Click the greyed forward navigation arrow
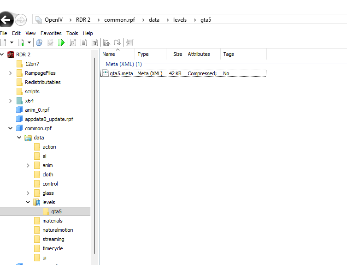Screen dimensions: 347x265 [x=21, y=20]
